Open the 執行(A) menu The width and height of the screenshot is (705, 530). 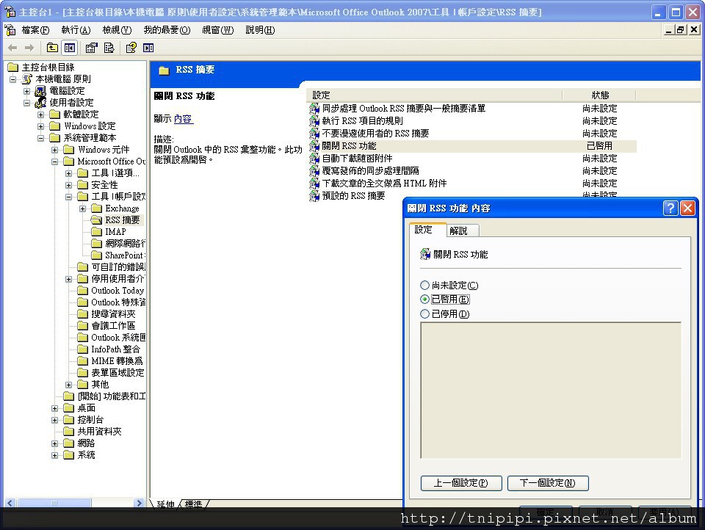(x=76, y=30)
